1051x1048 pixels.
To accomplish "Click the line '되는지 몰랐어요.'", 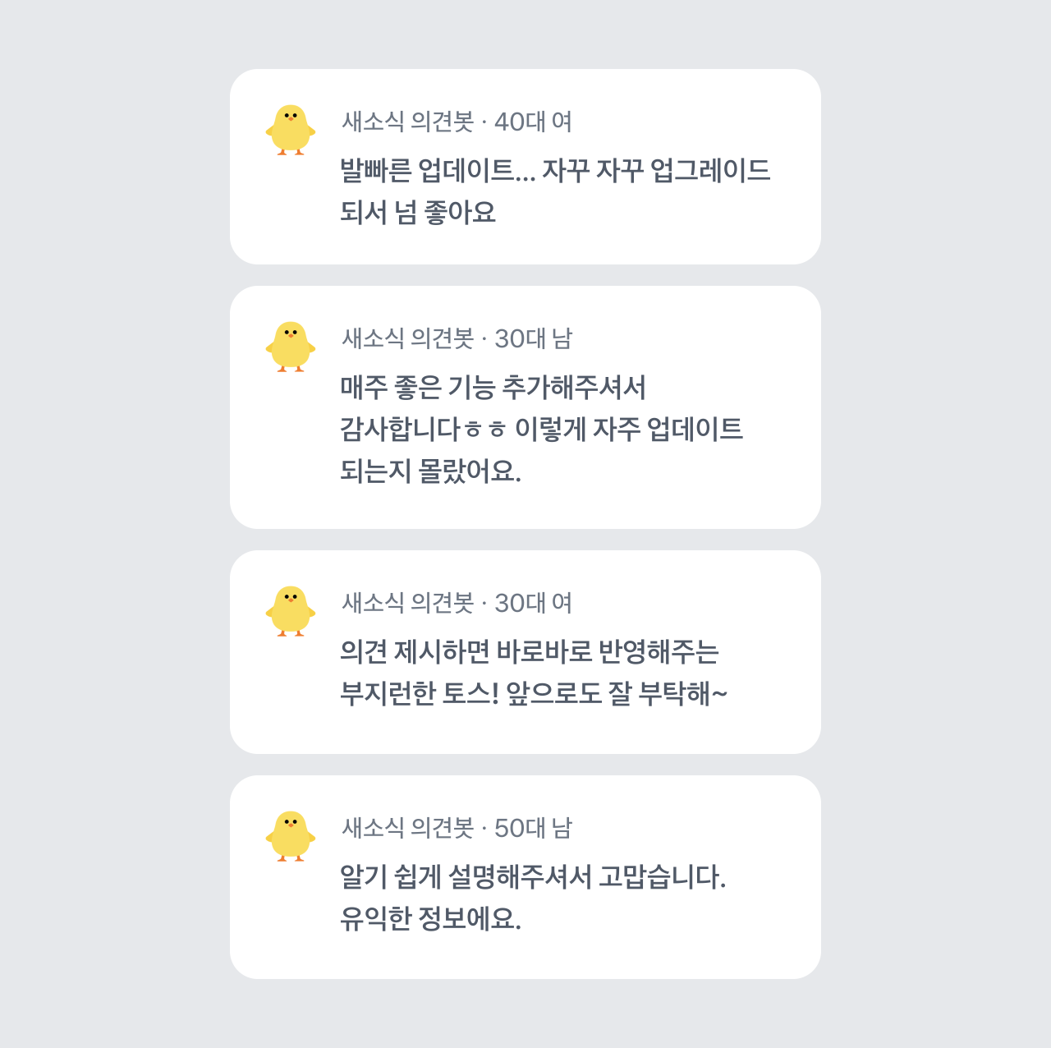I will [430, 471].
